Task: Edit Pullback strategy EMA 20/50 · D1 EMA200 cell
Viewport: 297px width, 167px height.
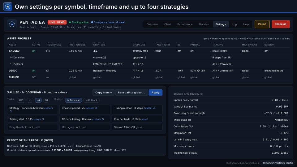Action: (x=108, y=64)
